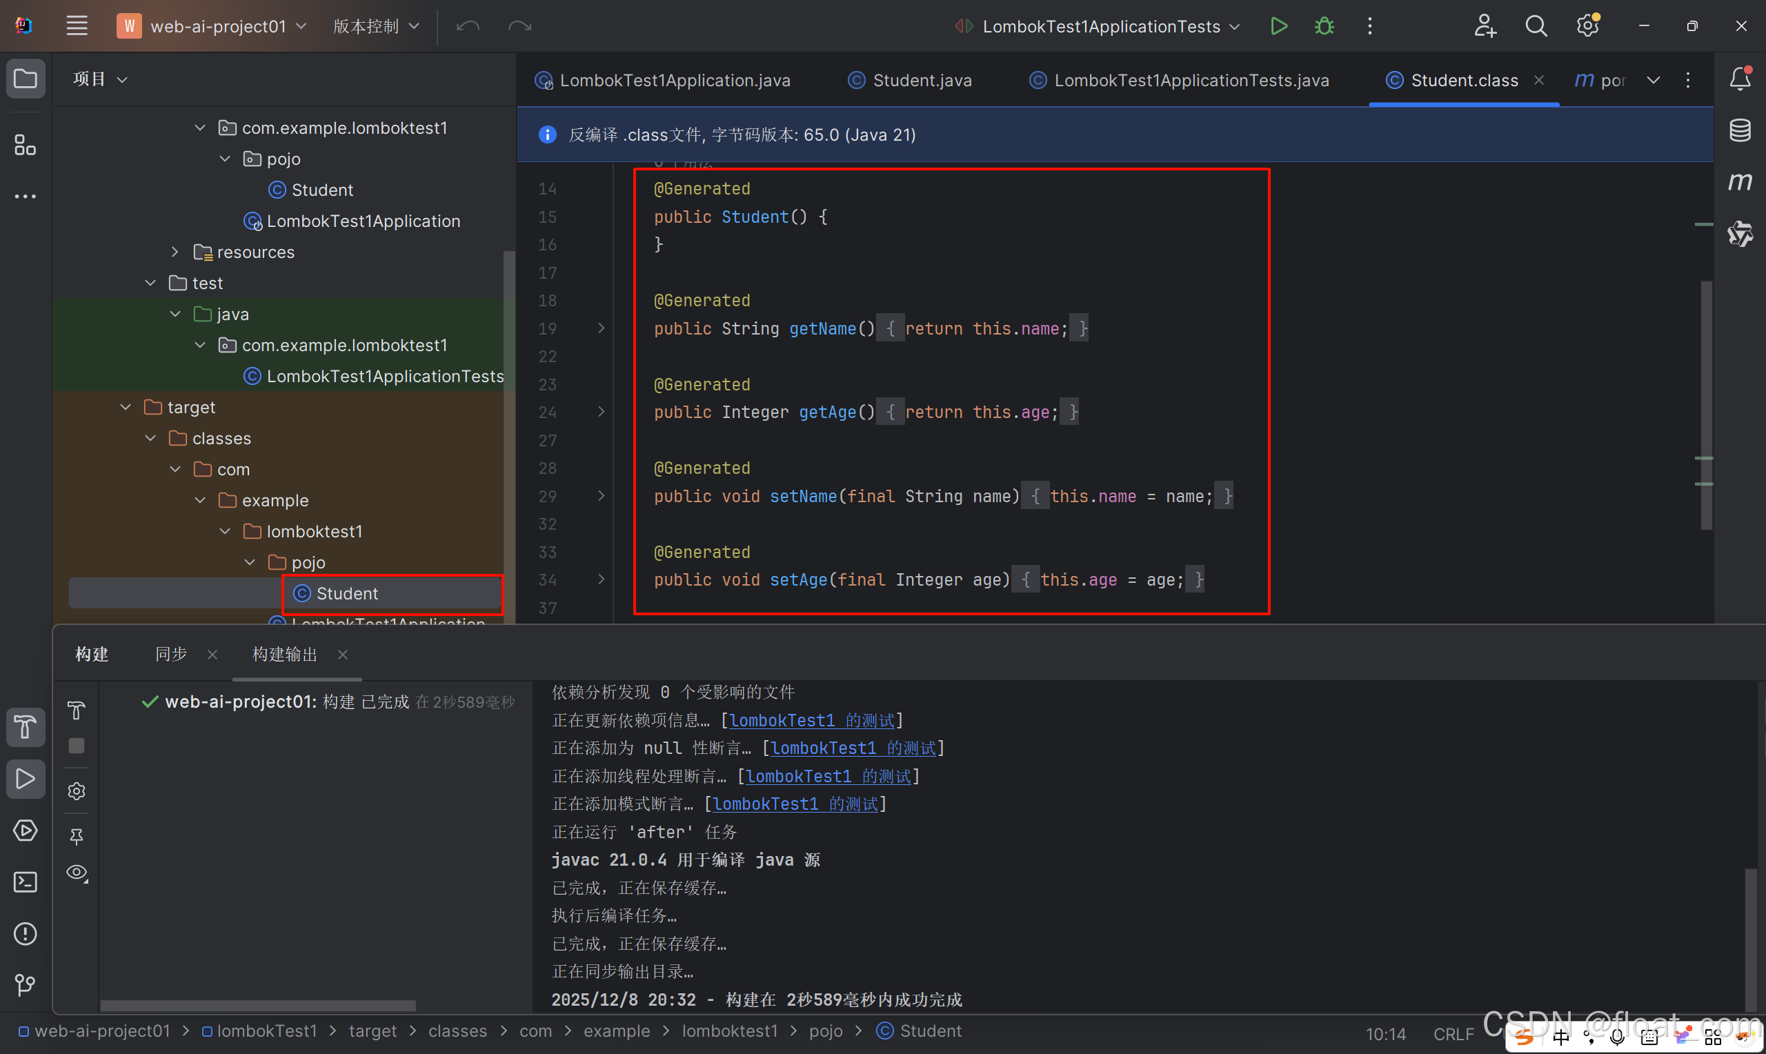Collapse the target folder in project tree
1766x1054 pixels.
tap(126, 407)
